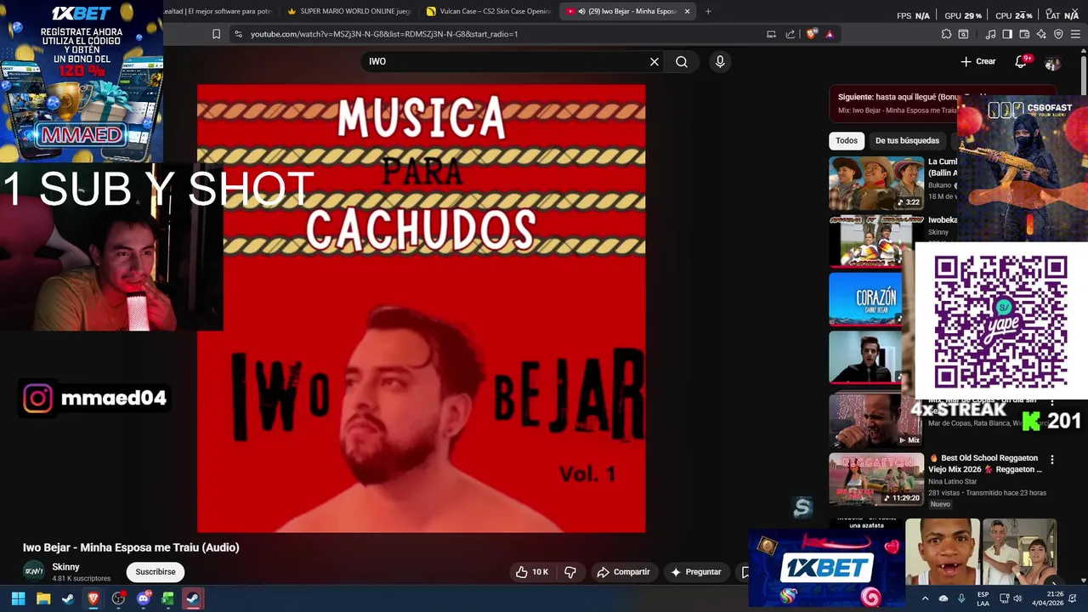Viewport: 1088px width, 612px height.
Task: Click the Suscribirse button
Action: pos(156,572)
